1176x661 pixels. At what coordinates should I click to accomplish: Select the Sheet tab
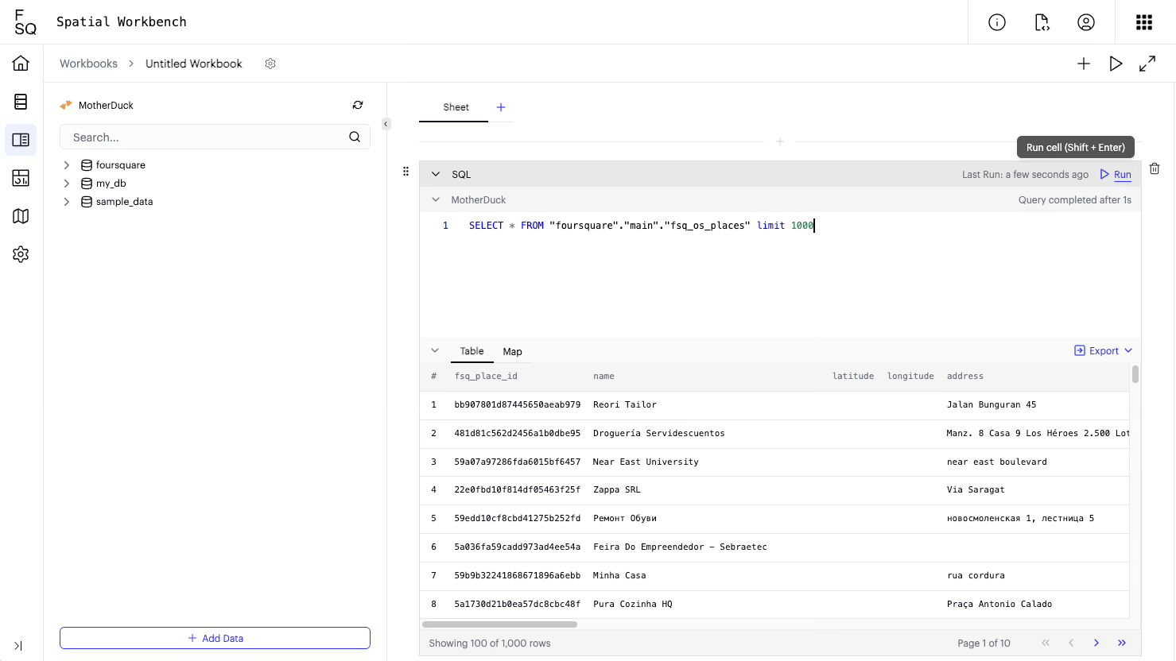[456, 107]
